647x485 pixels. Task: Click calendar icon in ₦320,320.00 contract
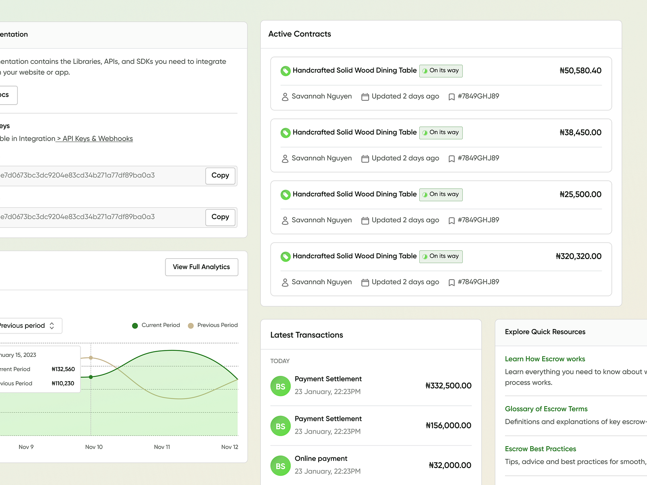pos(365,282)
